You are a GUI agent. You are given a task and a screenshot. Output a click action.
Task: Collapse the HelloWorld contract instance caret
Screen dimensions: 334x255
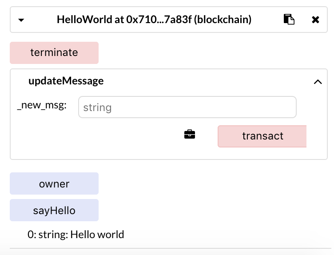21,20
